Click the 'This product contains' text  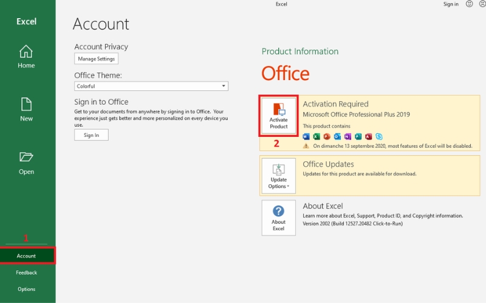327,126
